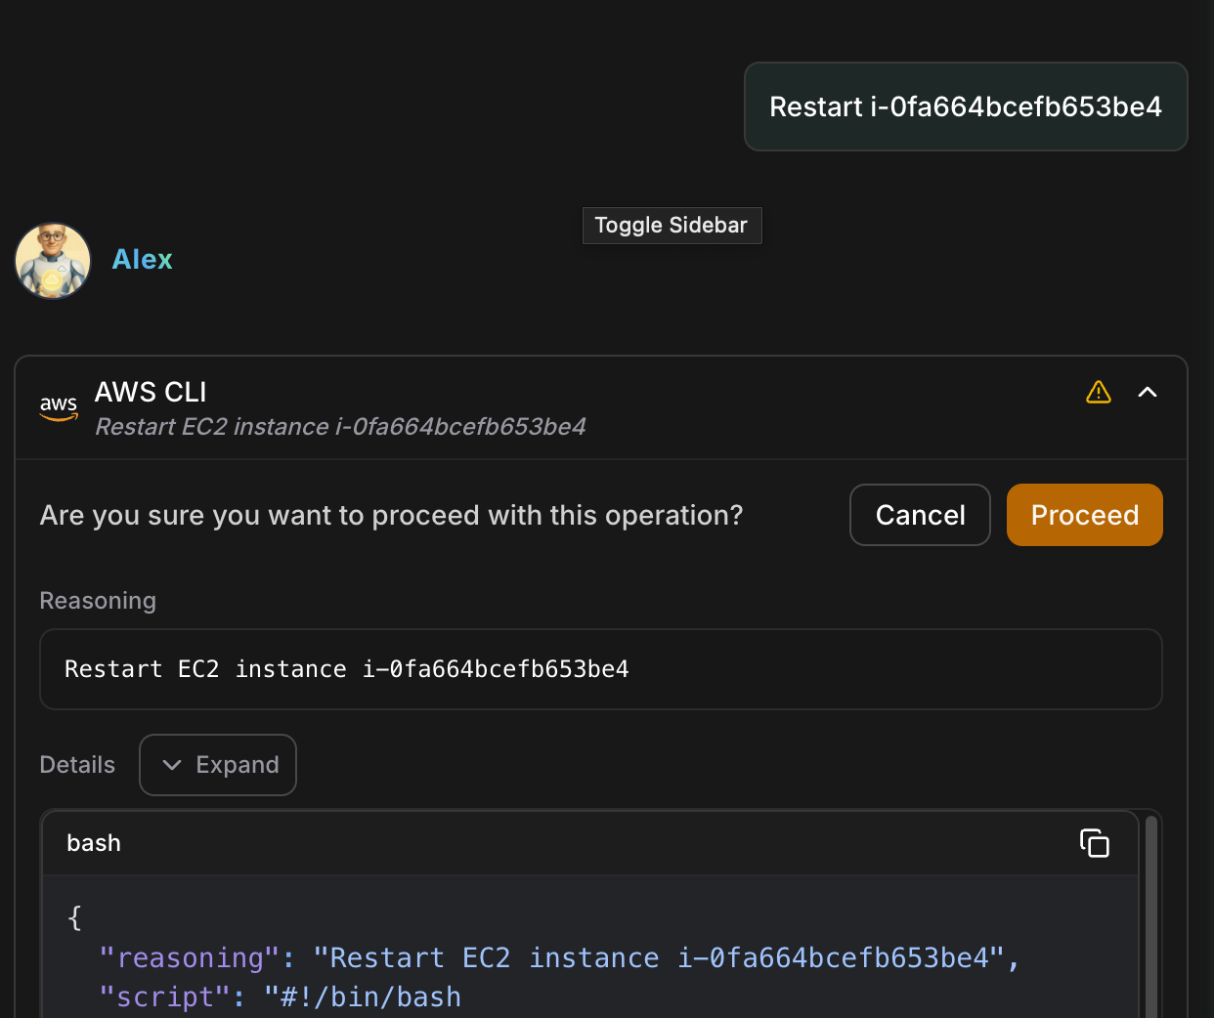Collapse the AWS CLI card with chevron
Image resolution: width=1214 pixels, height=1018 pixels.
[1148, 393]
